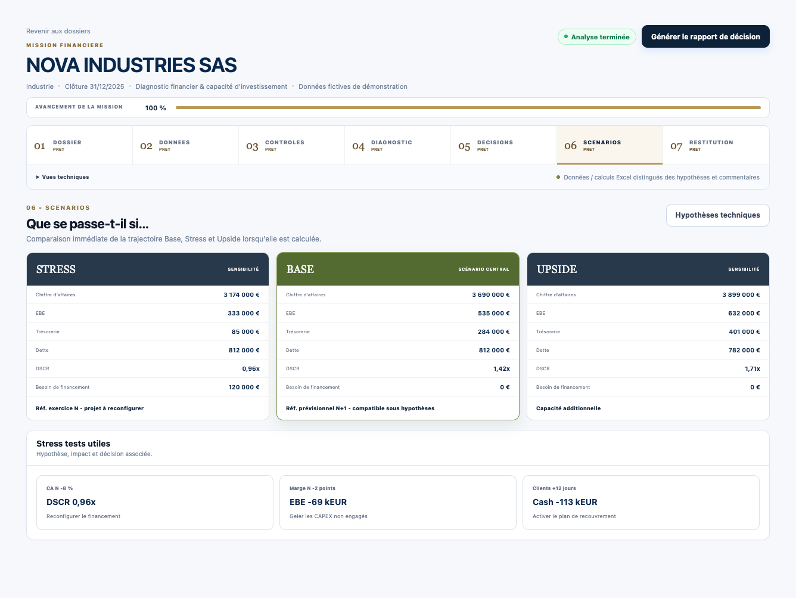Click the mission progress bar
The image size is (796, 598).
(468, 108)
